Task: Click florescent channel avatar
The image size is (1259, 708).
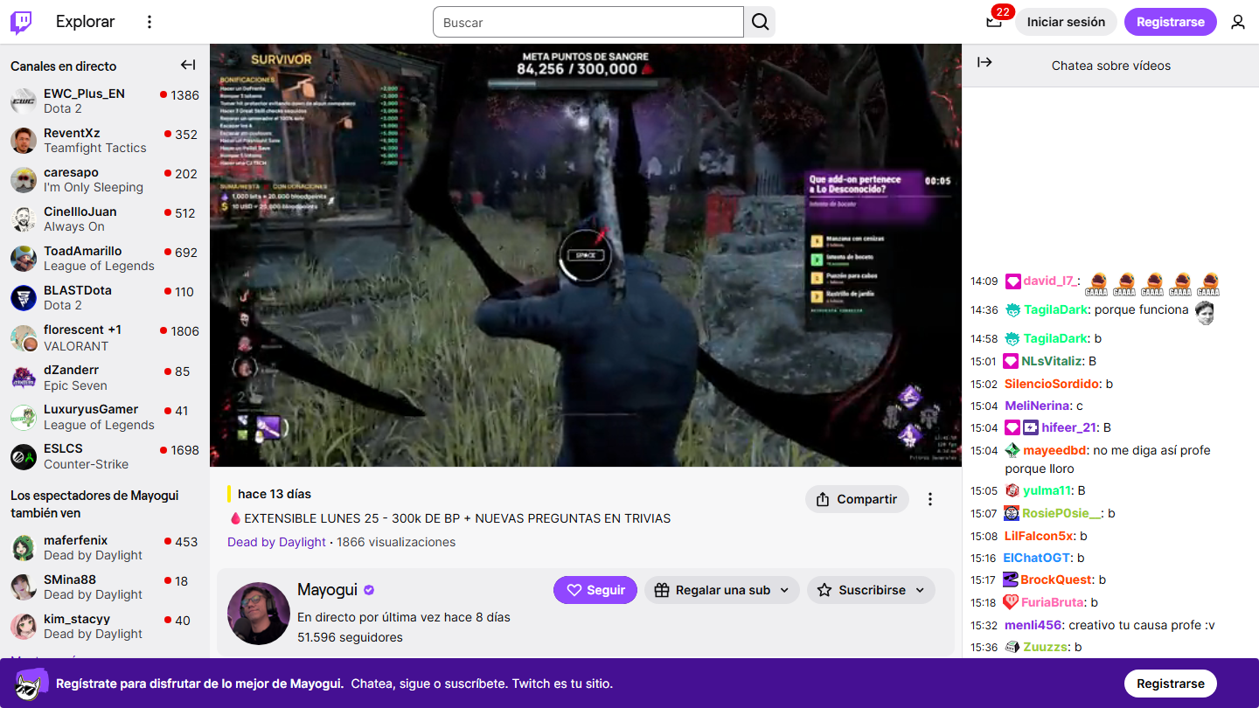Action: 24,338
